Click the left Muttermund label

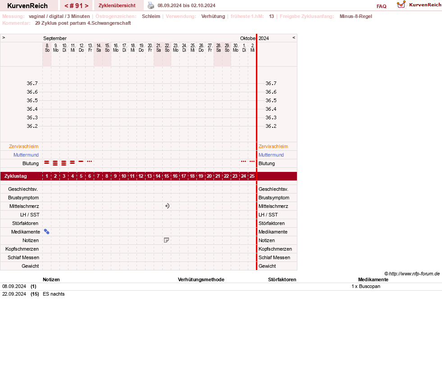tap(26, 155)
